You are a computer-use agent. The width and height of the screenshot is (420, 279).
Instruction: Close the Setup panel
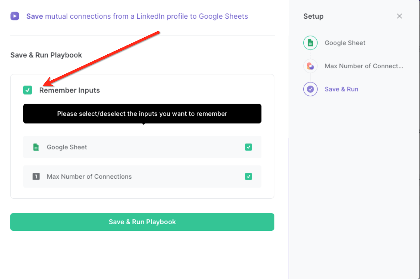coord(399,16)
